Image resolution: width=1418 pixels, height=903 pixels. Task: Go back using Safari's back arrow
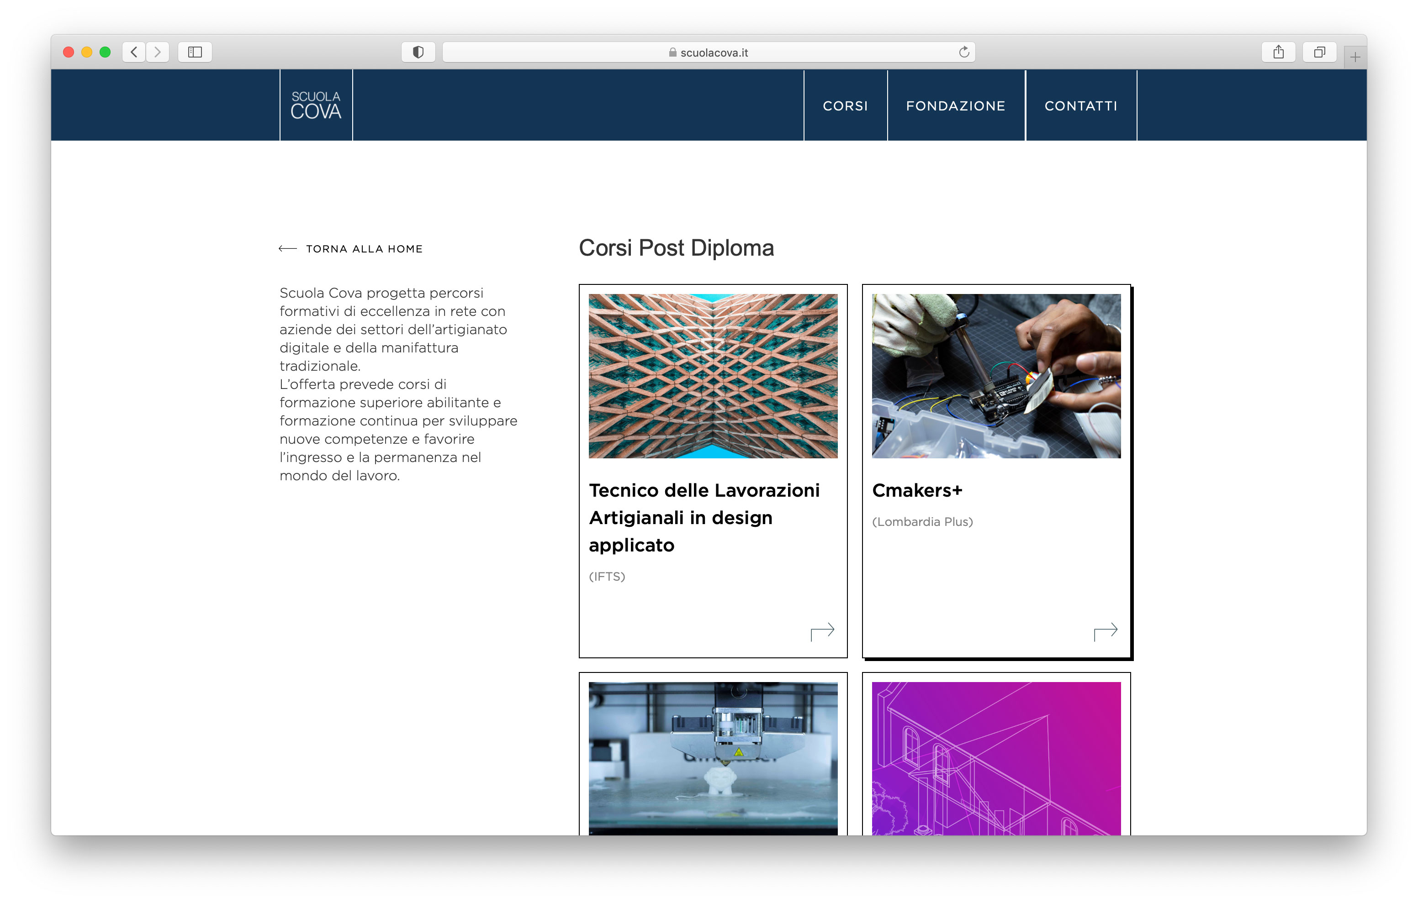tap(134, 52)
